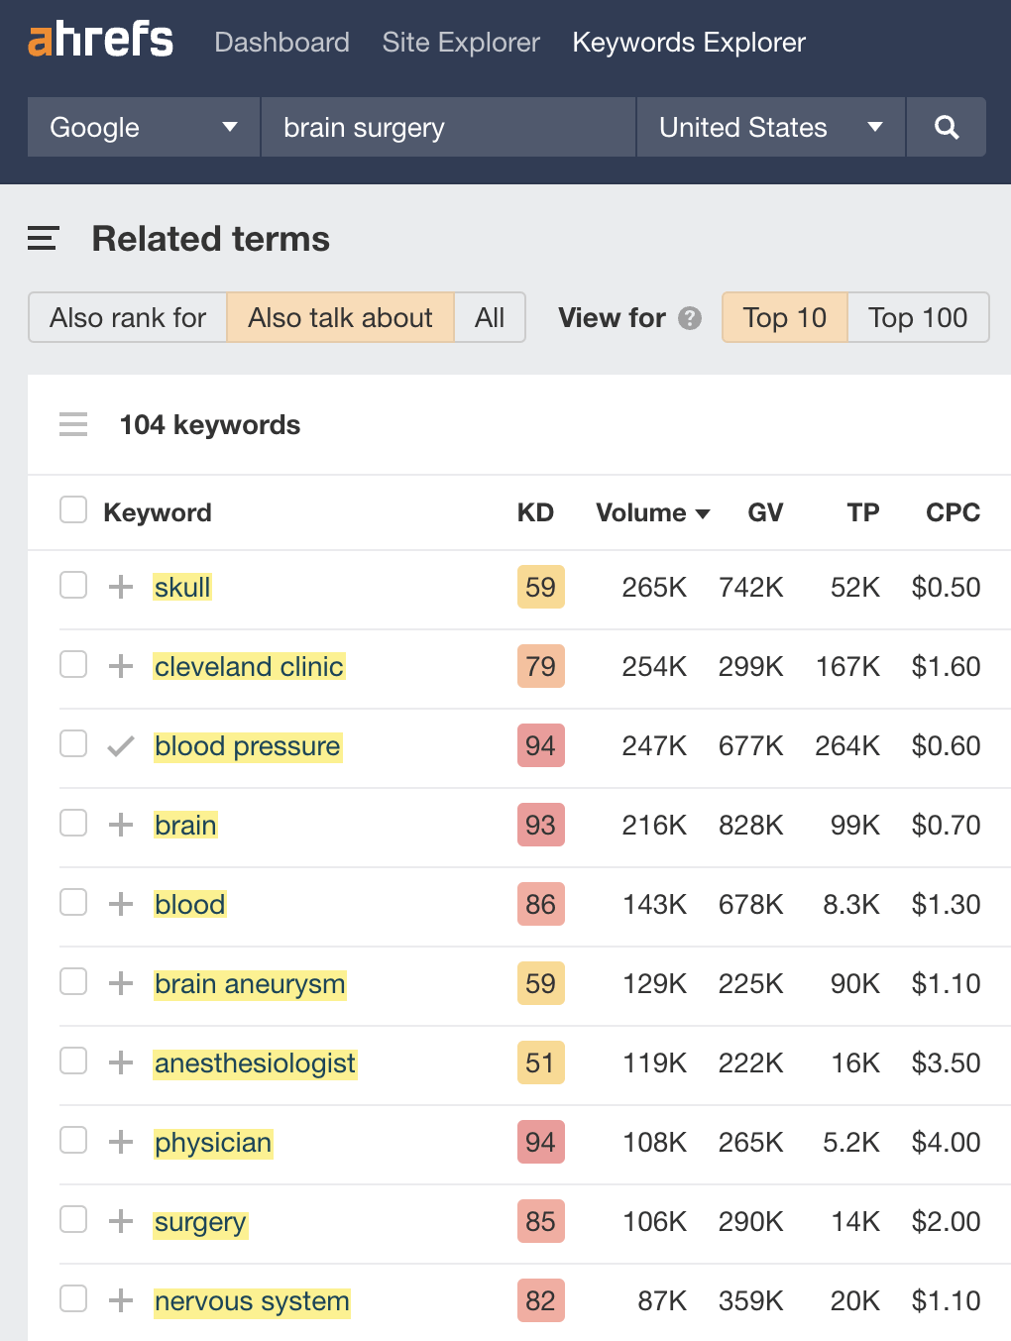Open the nervous system keyword link
Screen dimensions: 1011x1341
point(251,1300)
